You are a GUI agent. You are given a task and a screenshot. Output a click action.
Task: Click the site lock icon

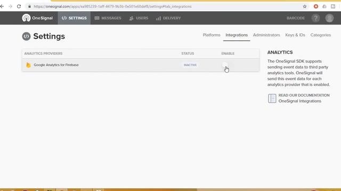[x=29, y=6]
